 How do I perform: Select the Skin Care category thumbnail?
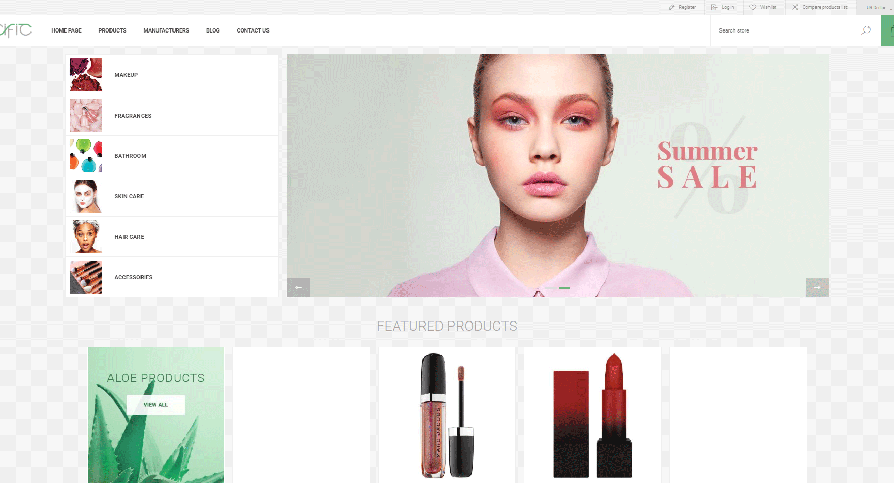86,196
